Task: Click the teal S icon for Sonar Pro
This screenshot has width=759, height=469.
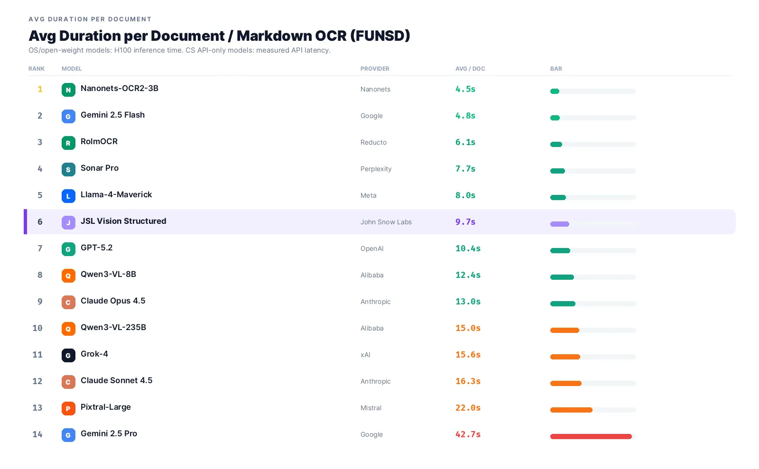Action: tap(68, 169)
